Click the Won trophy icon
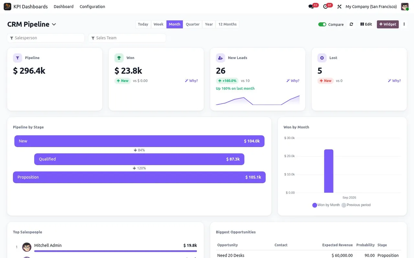The height and width of the screenshot is (258, 414). (119, 58)
